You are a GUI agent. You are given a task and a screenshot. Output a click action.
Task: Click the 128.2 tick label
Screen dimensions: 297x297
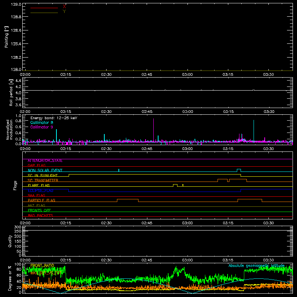click(x=16, y=58)
